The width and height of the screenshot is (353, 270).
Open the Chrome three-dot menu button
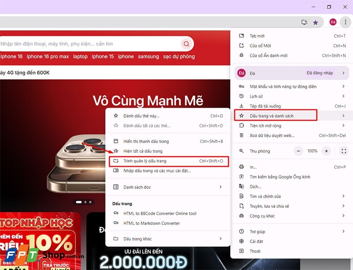coord(345,22)
